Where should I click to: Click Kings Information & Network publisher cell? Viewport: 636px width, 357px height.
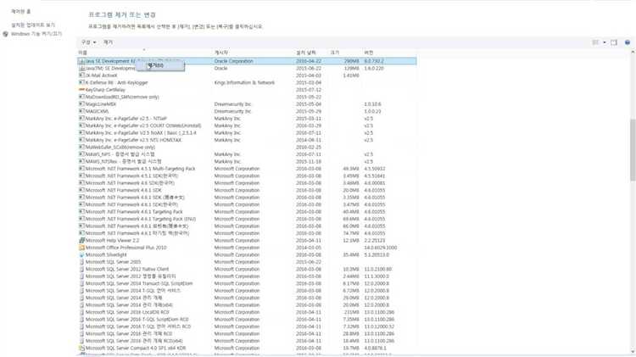(x=244, y=83)
